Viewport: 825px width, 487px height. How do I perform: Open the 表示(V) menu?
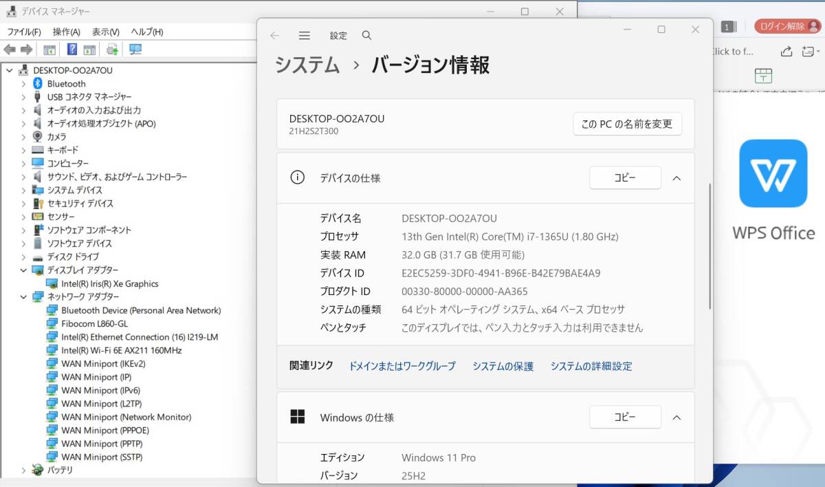coord(105,32)
